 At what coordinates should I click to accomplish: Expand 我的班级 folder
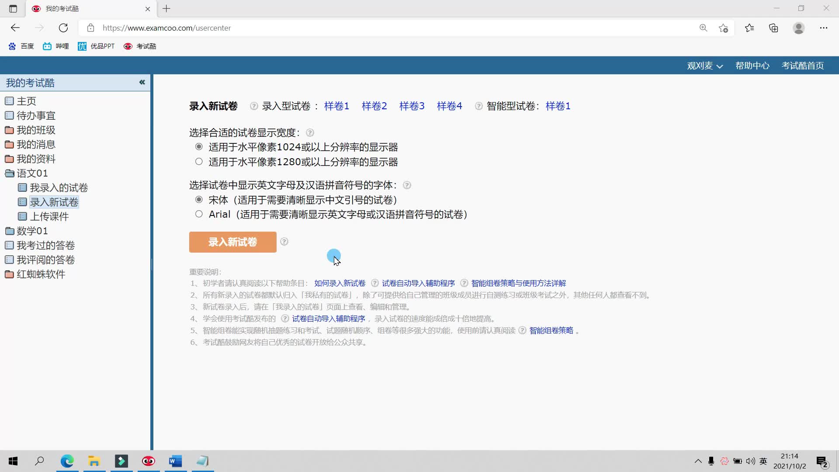[30, 130]
